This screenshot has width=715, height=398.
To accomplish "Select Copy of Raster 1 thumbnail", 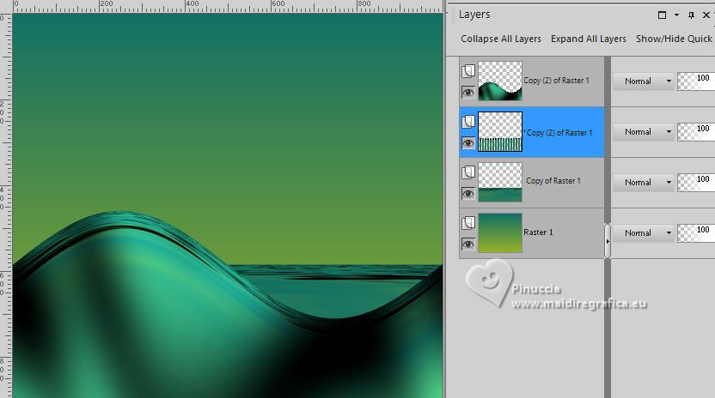I will pyautogui.click(x=500, y=183).
